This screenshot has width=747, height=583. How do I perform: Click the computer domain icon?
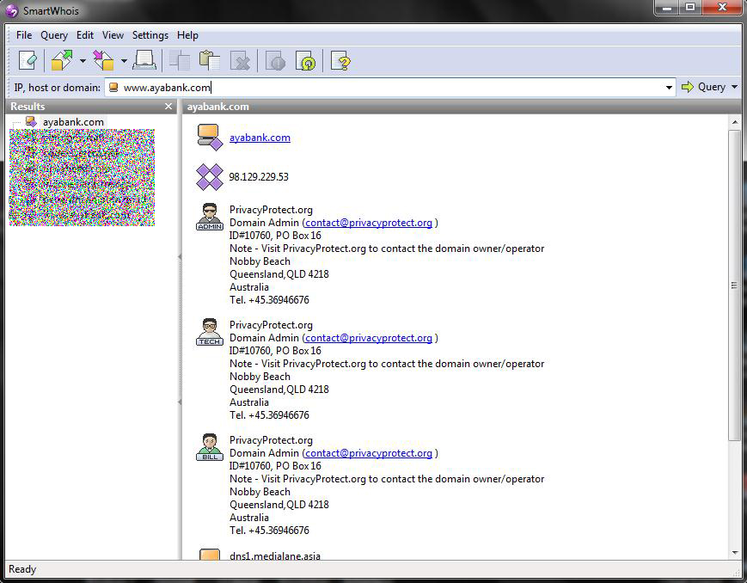209,138
